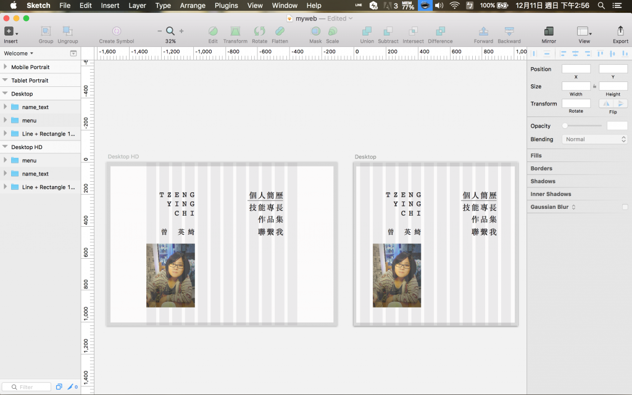Image resolution: width=632 pixels, height=395 pixels.
Task: Click the Mask toolbar icon
Action: pos(315,31)
